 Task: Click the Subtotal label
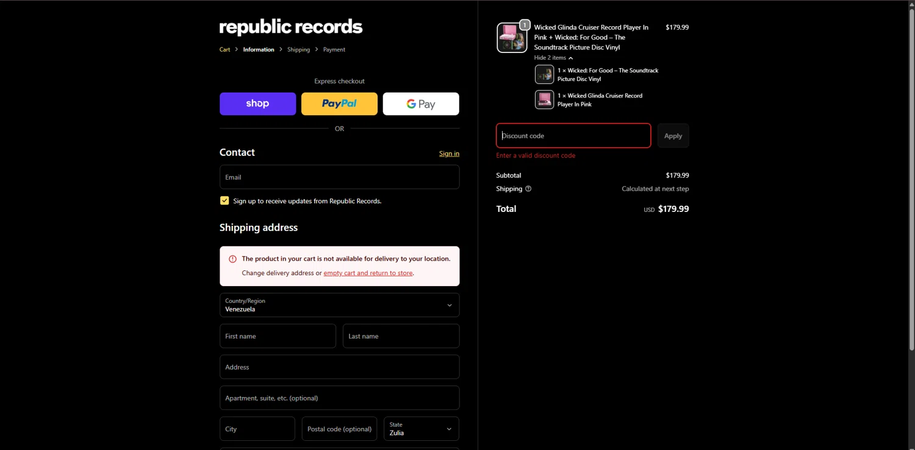(509, 175)
